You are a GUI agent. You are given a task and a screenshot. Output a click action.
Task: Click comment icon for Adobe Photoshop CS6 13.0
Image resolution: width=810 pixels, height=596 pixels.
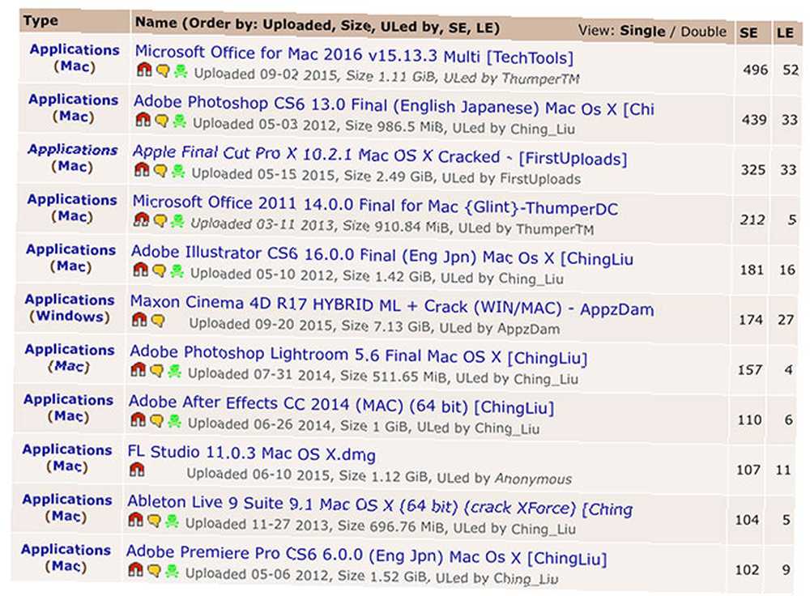162,121
